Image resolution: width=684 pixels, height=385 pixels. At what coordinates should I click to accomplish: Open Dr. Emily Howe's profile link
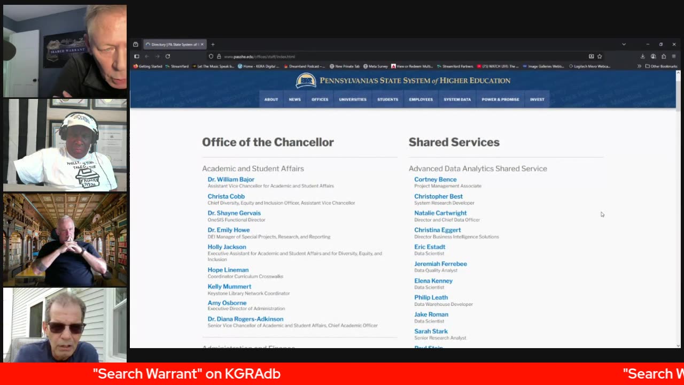229,230
